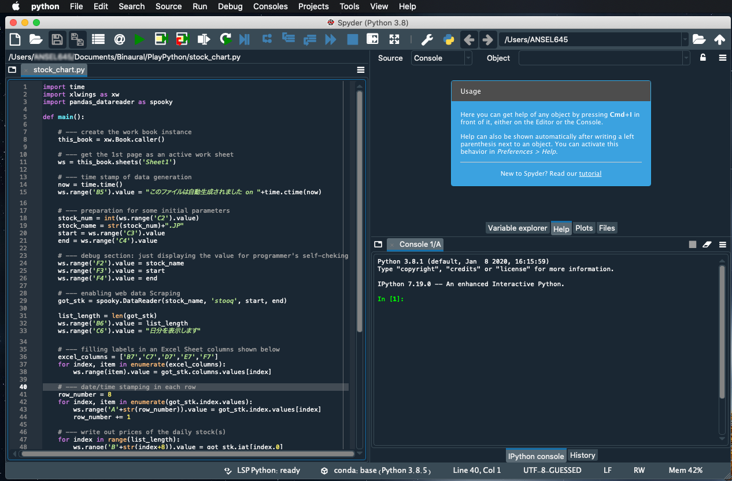Open the Source menu
The height and width of the screenshot is (481, 732).
169,6
